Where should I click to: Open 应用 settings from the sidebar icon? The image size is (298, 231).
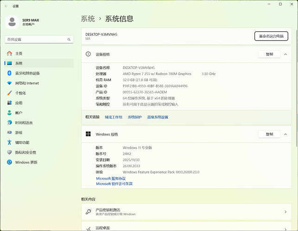point(9,103)
